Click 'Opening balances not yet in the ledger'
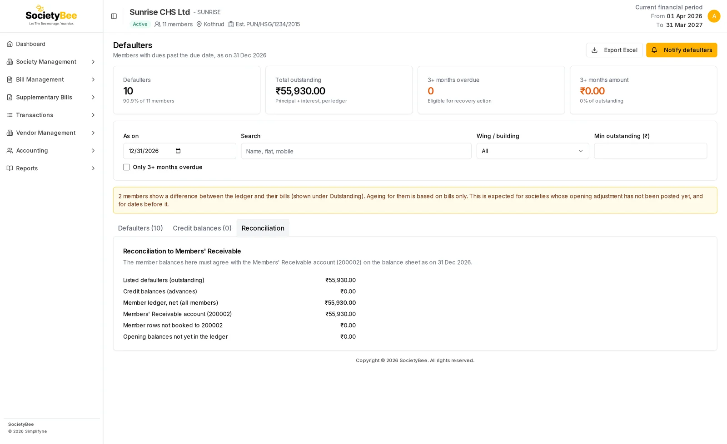This screenshot has height=444, width=727. point(175,337)
